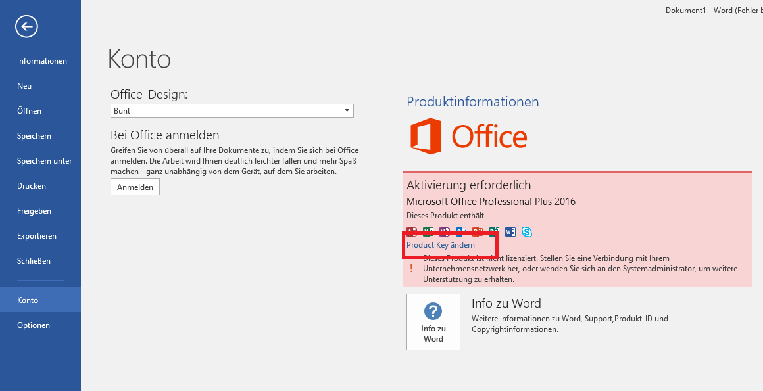Click the Access app icon
Screen dimensions: 763x391
[412, 231]
